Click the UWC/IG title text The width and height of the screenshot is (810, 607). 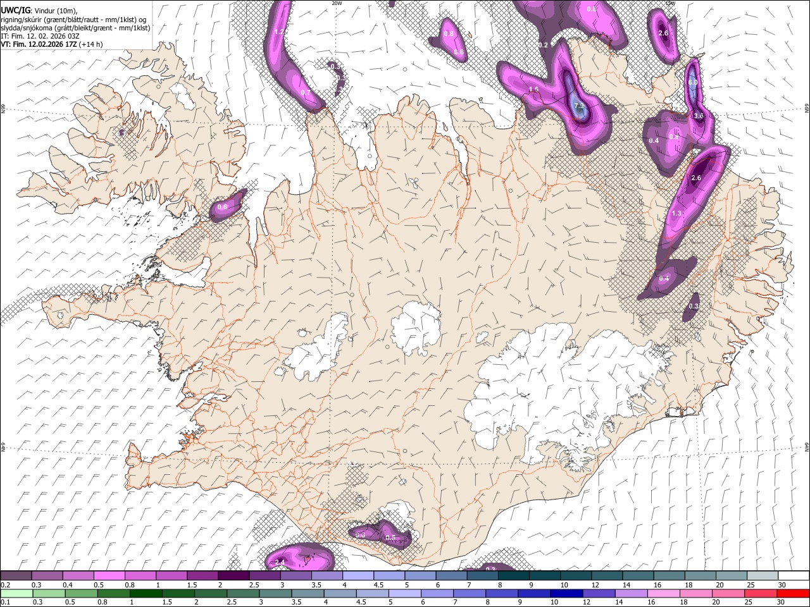tap(15, 10)
